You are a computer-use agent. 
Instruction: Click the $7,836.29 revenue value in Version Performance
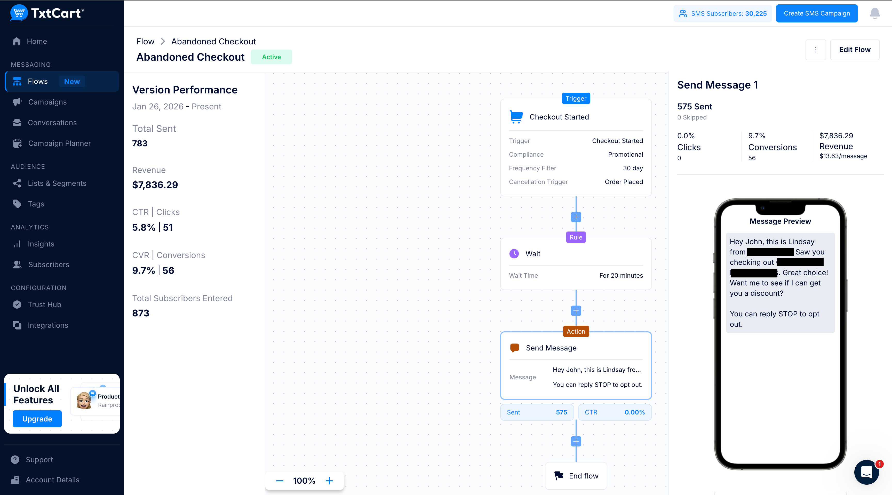point(155,185)
